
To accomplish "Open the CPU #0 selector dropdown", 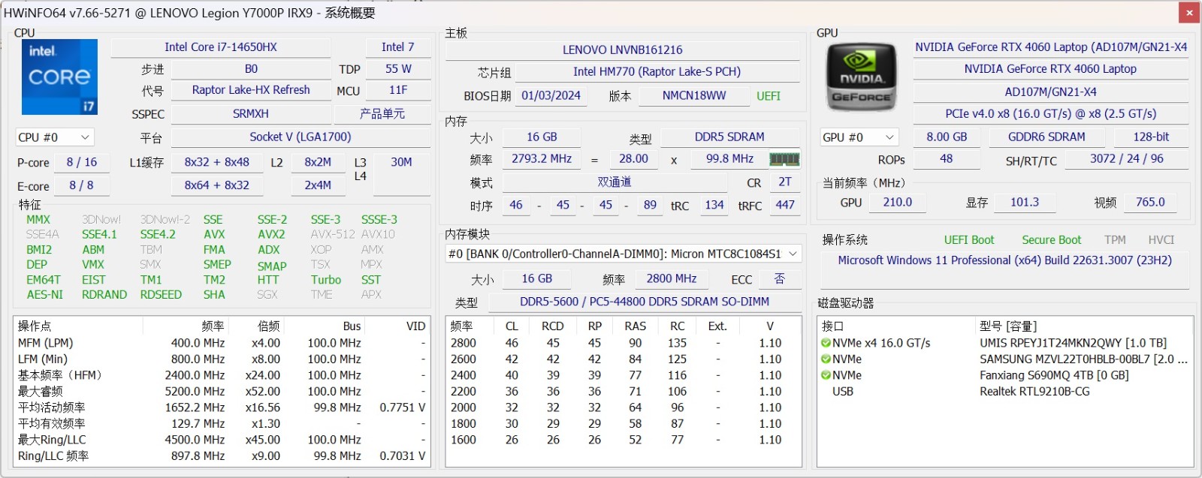I will tap(54, 137).
